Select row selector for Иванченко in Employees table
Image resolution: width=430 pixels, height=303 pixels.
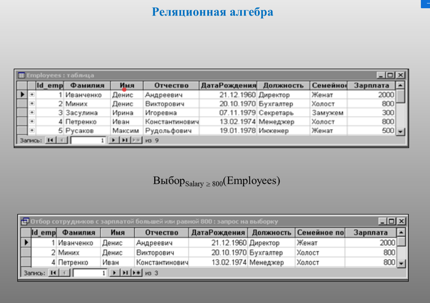(22, 94)
